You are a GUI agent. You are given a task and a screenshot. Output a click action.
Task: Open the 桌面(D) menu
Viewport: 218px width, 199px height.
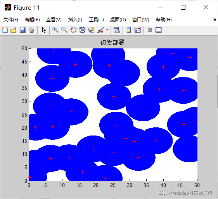pyautogui.click(x=118, y=20)
